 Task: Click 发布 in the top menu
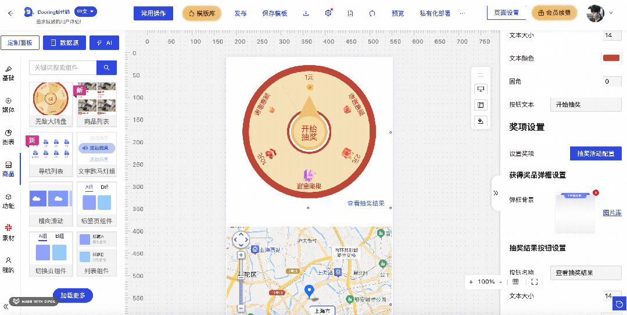[241, 13]
